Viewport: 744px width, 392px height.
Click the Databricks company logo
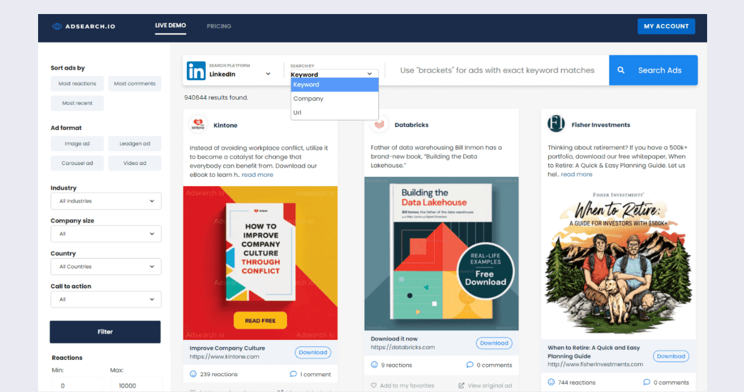(380, 125)
